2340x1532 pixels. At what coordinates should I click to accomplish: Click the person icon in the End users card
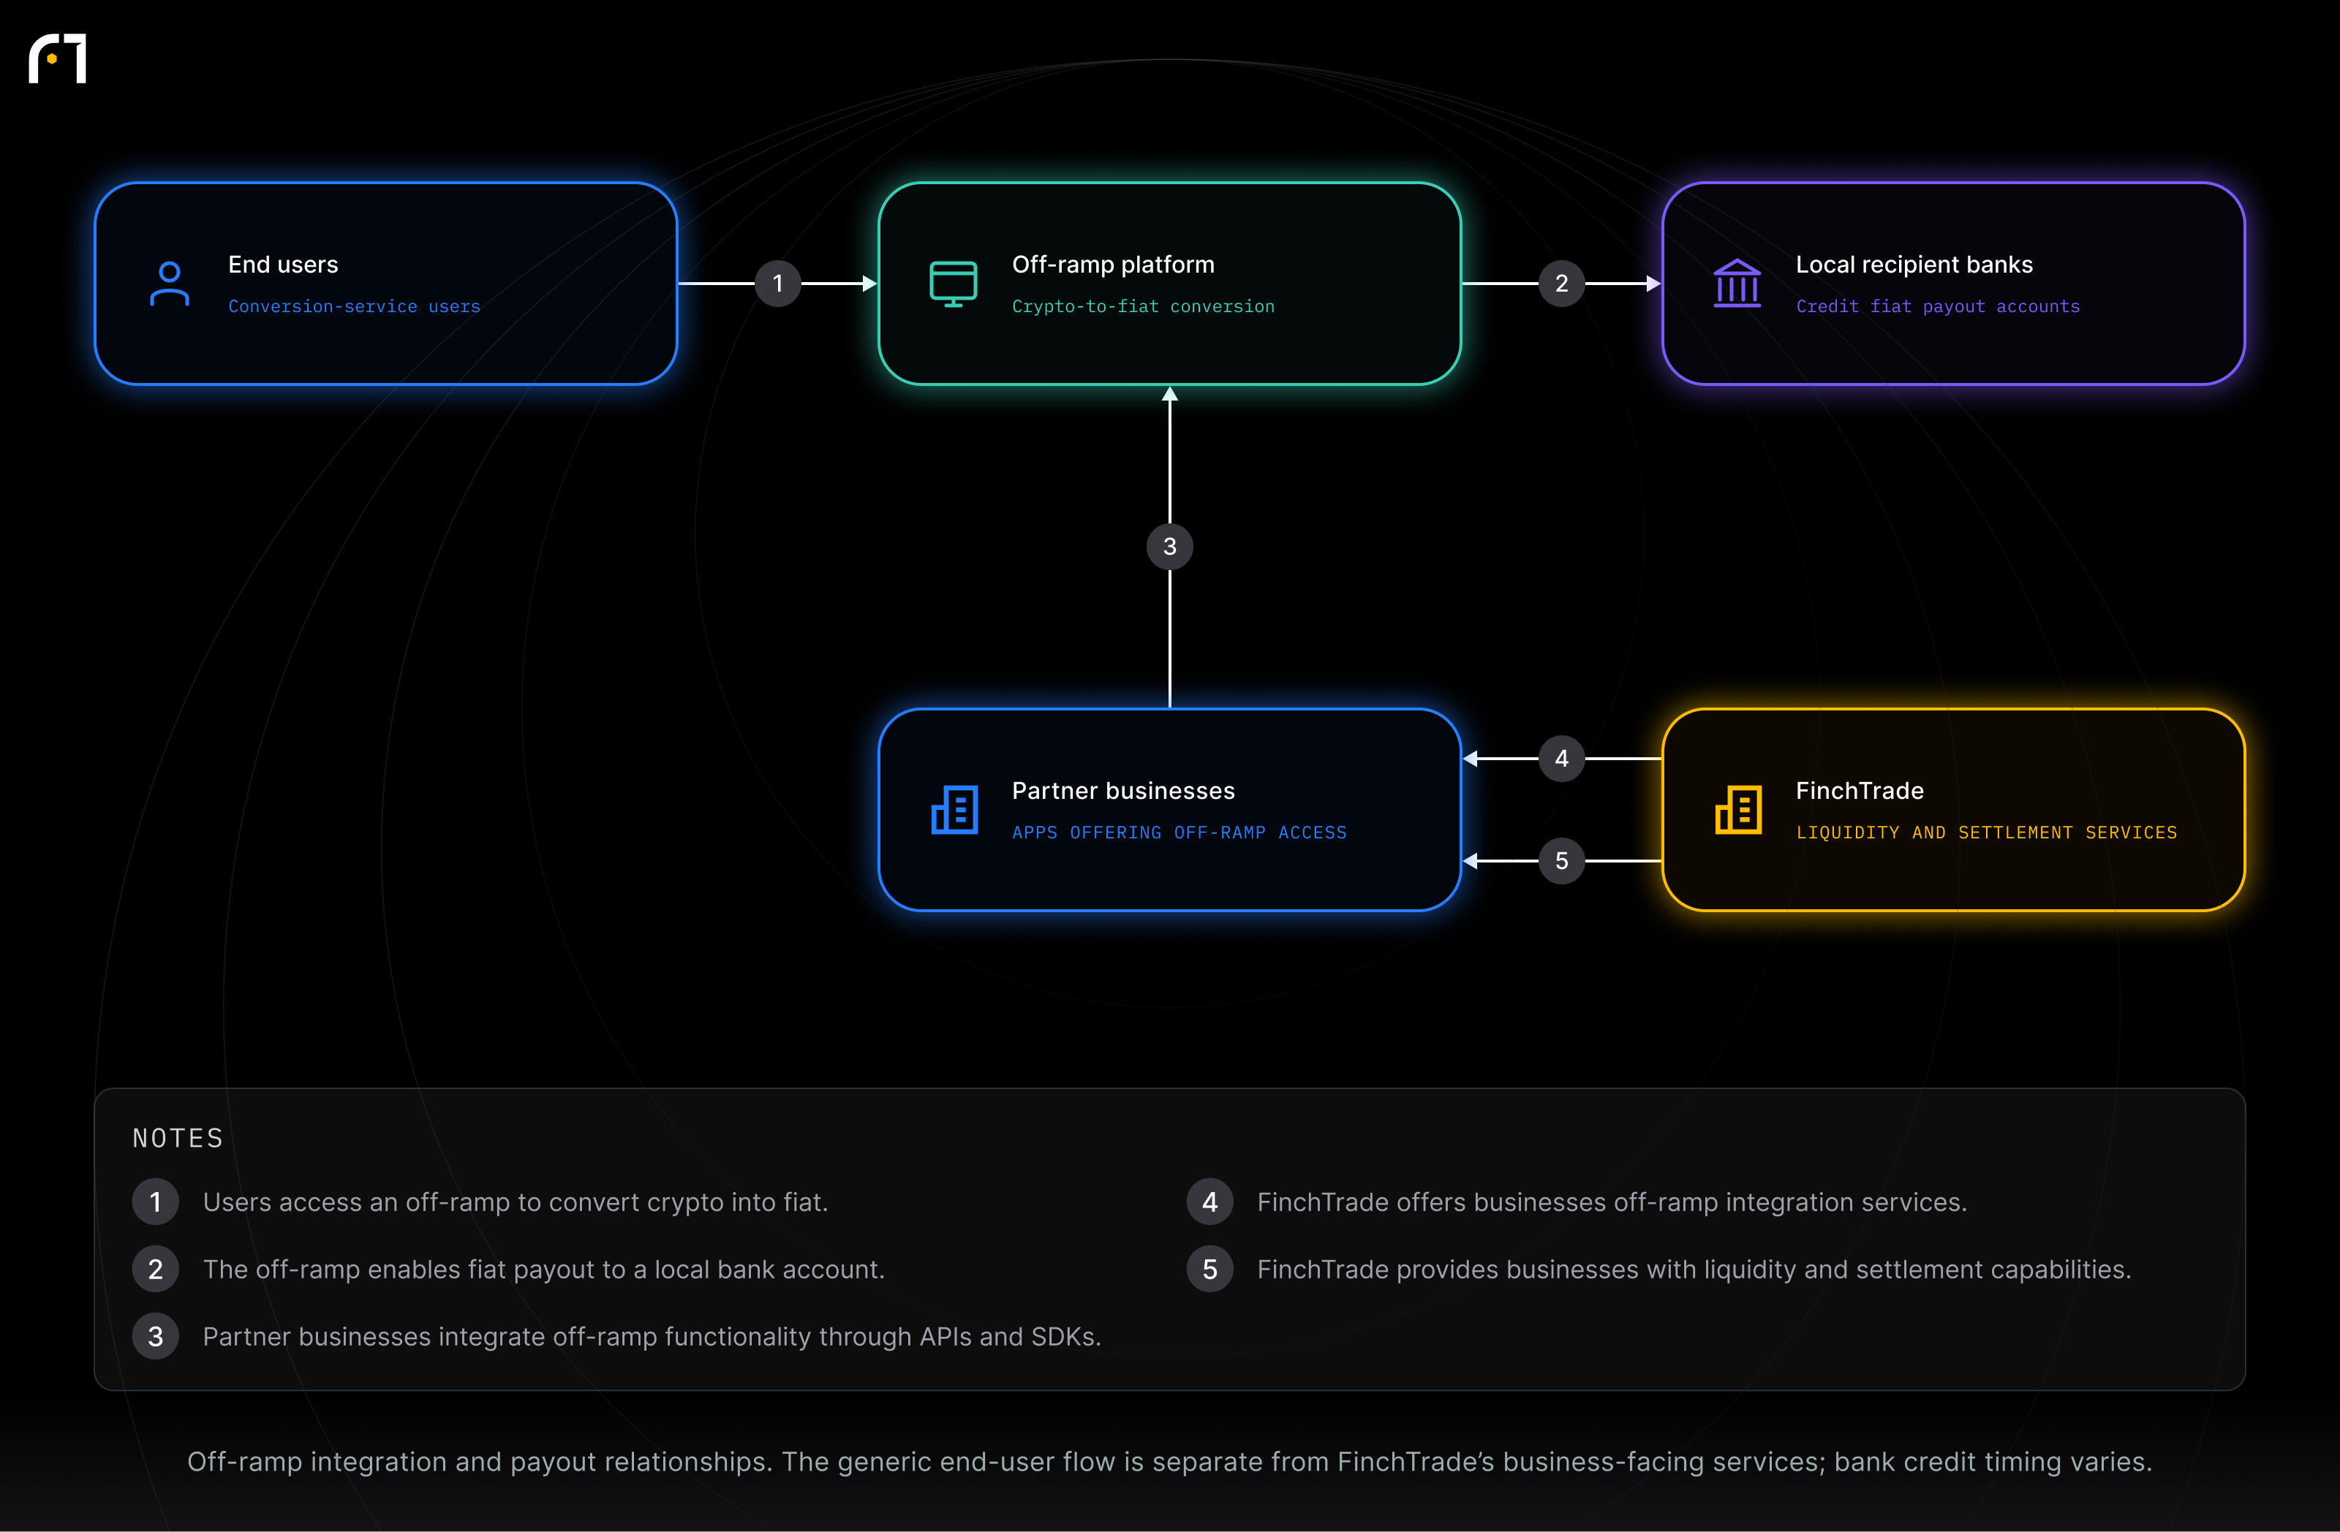[169, 284]
